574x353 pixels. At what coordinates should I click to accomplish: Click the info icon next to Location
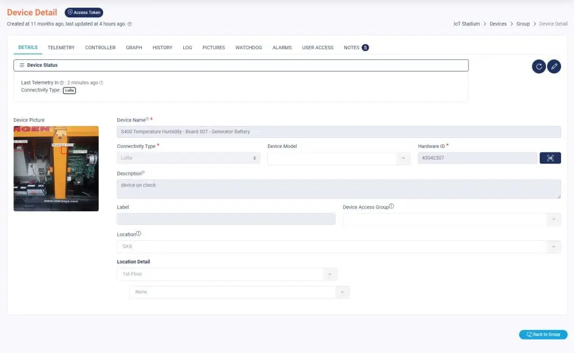tap(138, 234)
